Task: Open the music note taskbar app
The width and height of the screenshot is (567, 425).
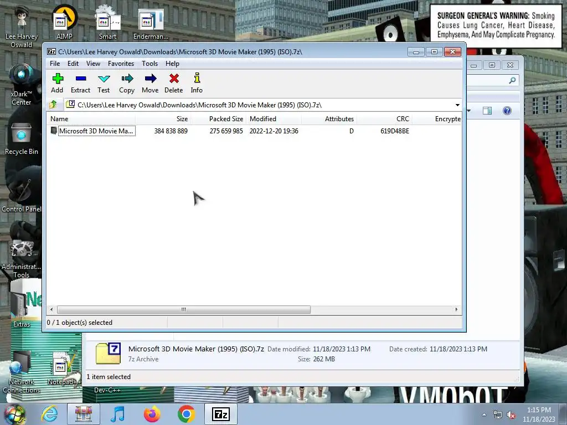Action: coord(117,414)
